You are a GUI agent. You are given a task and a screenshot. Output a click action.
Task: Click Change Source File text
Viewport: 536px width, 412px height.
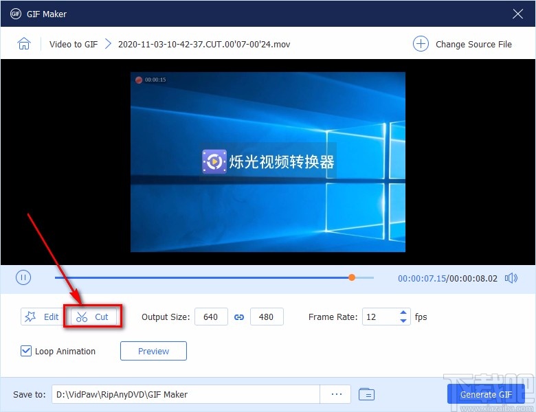coord(473,44)
